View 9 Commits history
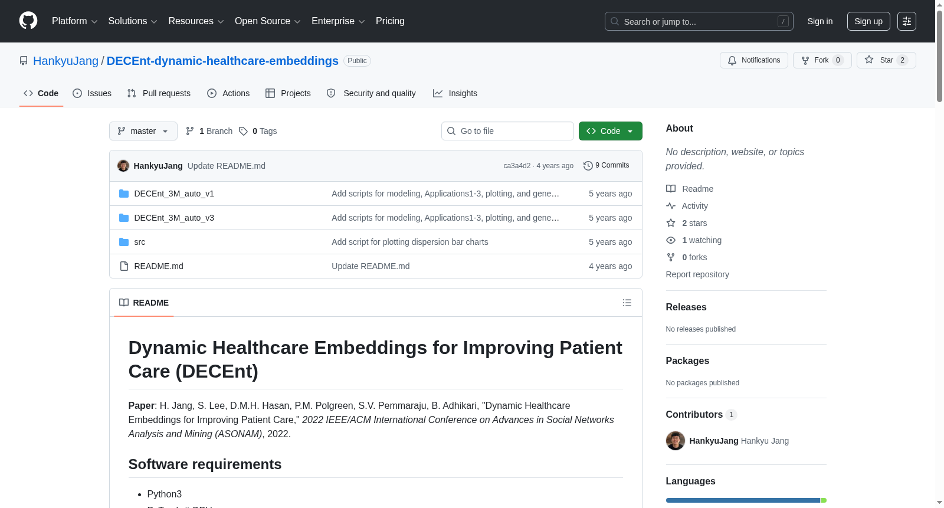The width and height of the screenshot is (944, 508). (606, 165)
